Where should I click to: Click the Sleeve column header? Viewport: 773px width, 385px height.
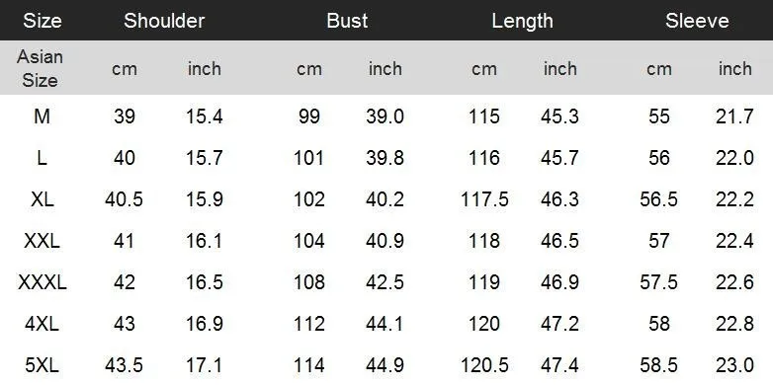click(697, 21)
